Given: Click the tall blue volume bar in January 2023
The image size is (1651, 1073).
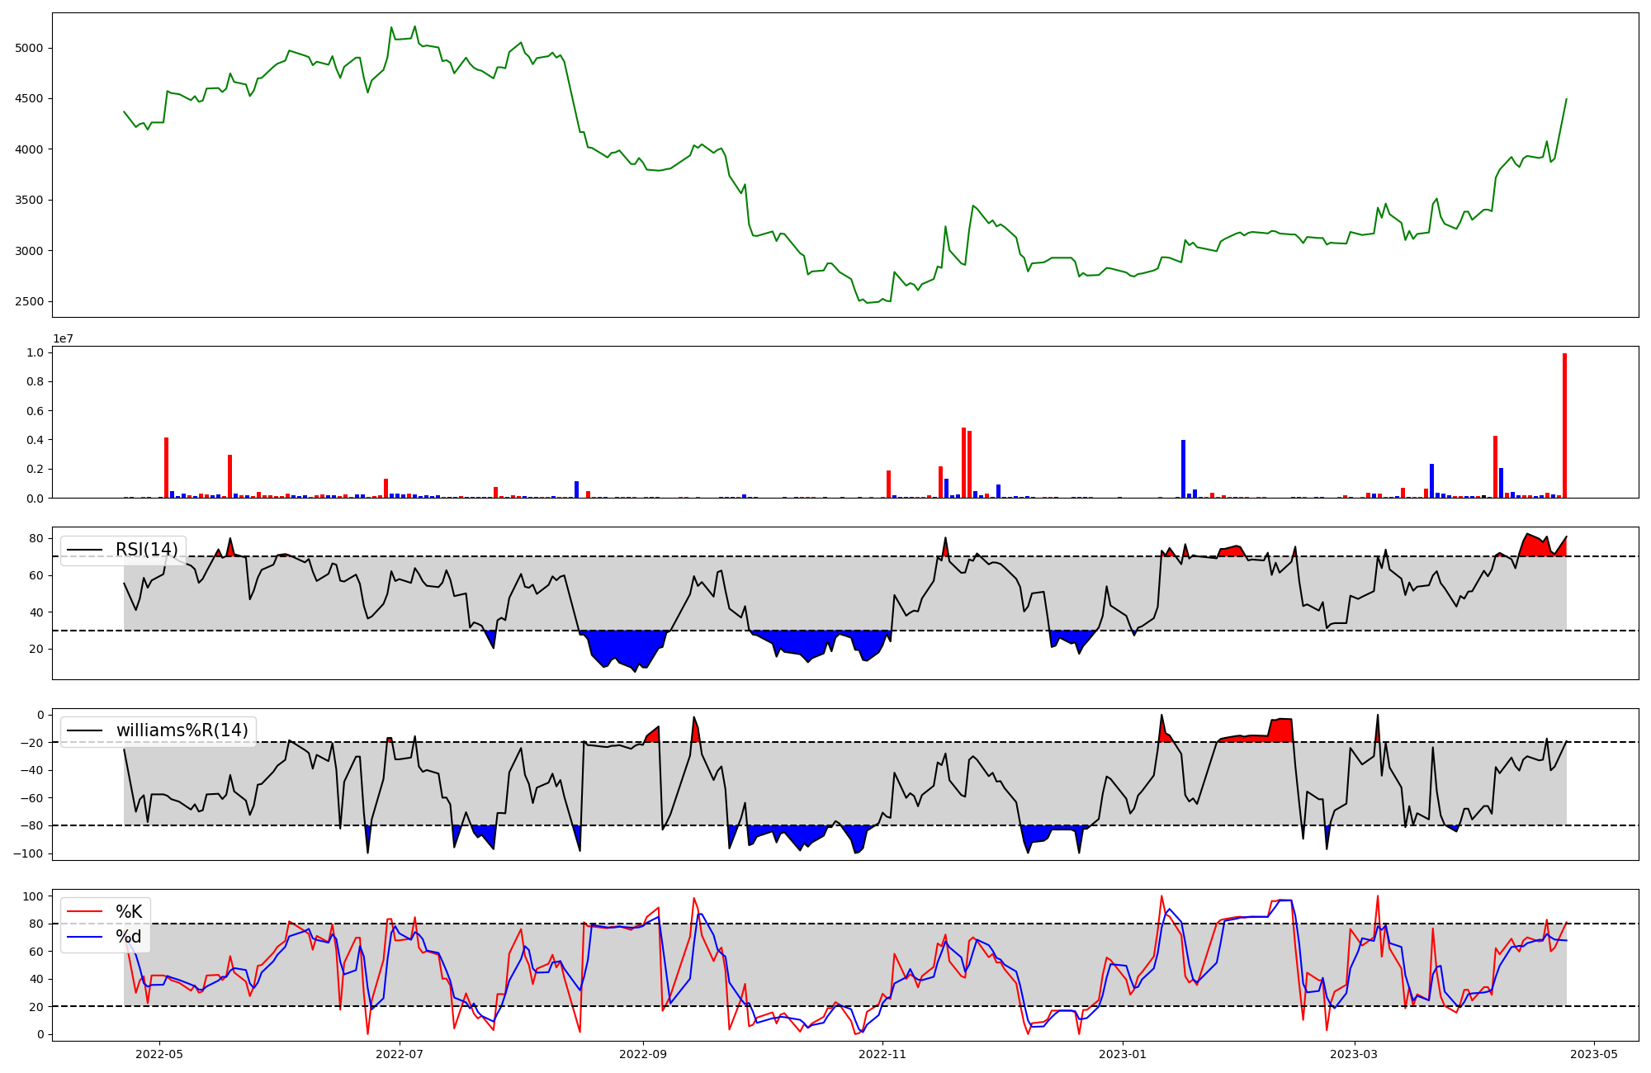Looking at the screenshot, I should click(x=1183, y=469).
